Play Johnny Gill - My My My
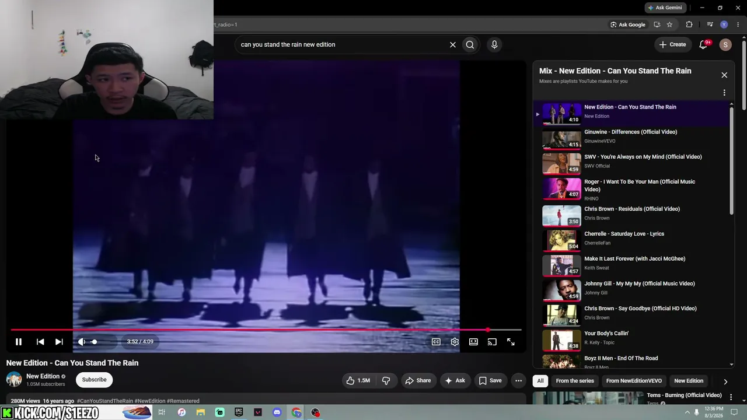The height and width of the screenshot is (420, 747). (632, 290)
